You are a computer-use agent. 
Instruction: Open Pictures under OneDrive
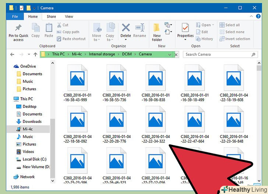(x=27, y=89)
